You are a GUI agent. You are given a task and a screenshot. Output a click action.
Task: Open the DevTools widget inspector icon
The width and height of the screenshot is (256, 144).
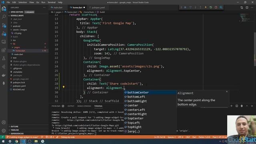pyautogui.click(x=221, y=7)
